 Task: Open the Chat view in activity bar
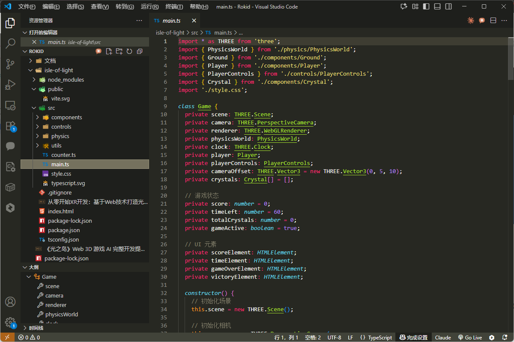pyautogui.click(x=10, y=146)
